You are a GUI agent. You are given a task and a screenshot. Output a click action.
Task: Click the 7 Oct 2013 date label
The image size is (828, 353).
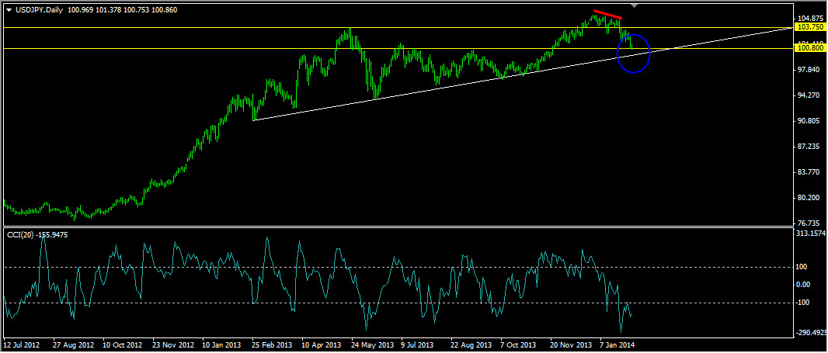point(519,344)
